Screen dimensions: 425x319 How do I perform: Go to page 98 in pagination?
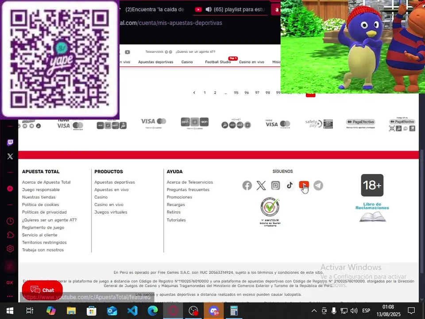click(268, 93)
